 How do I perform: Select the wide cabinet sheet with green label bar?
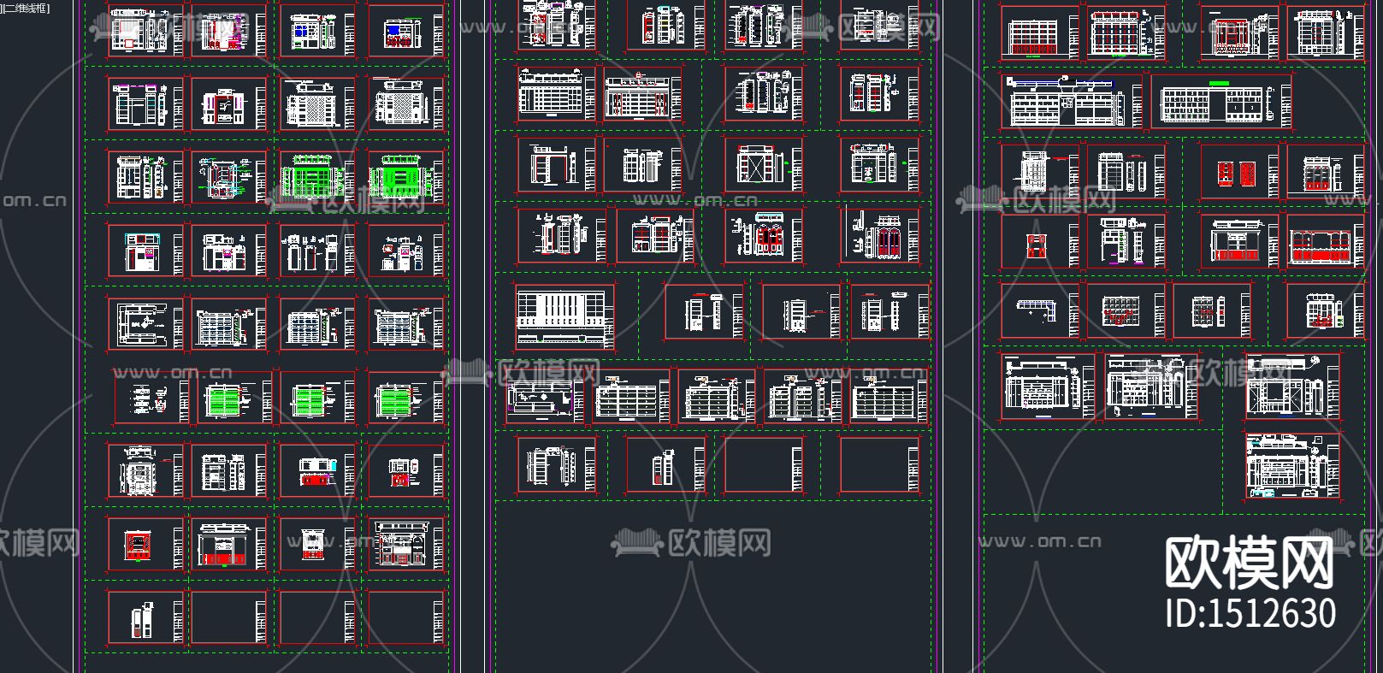click(x=1221, y=103)
